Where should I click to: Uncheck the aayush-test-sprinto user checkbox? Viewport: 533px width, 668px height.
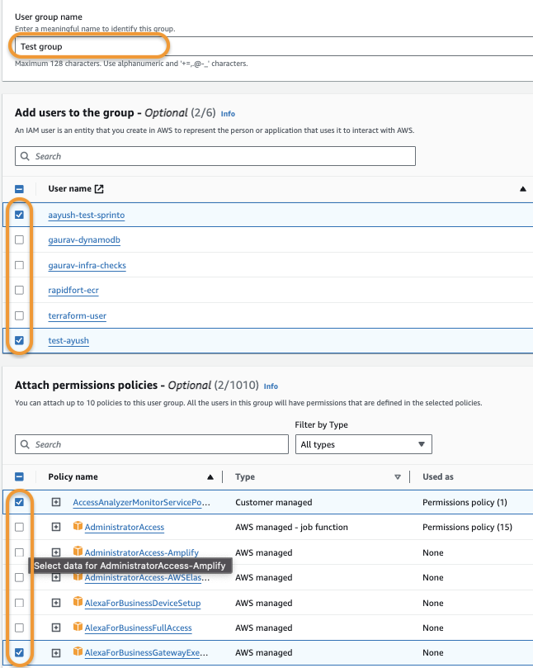click(19, 215)
